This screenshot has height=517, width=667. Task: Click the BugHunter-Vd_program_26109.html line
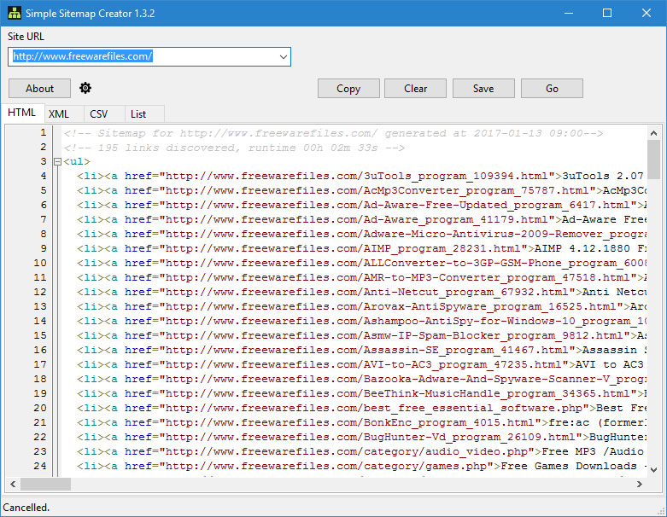tap(361, 437)
